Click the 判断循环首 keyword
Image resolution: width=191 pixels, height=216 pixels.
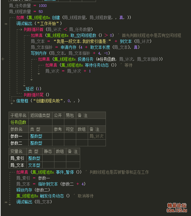click(x=33, y=29)
